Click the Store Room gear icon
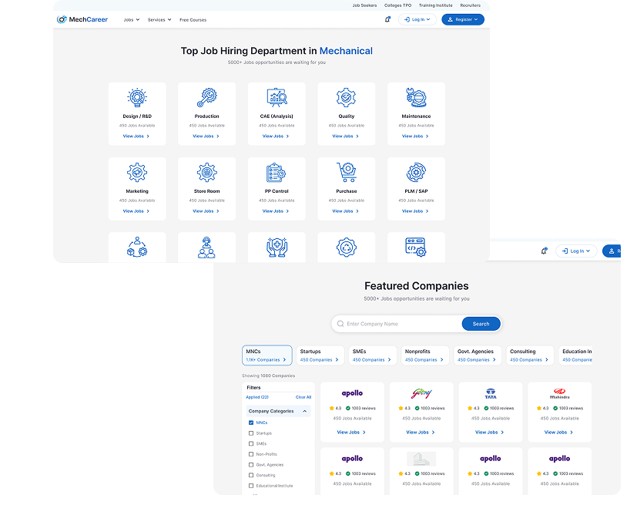Screen dimensions: 637x522 [x=206, y=173]
